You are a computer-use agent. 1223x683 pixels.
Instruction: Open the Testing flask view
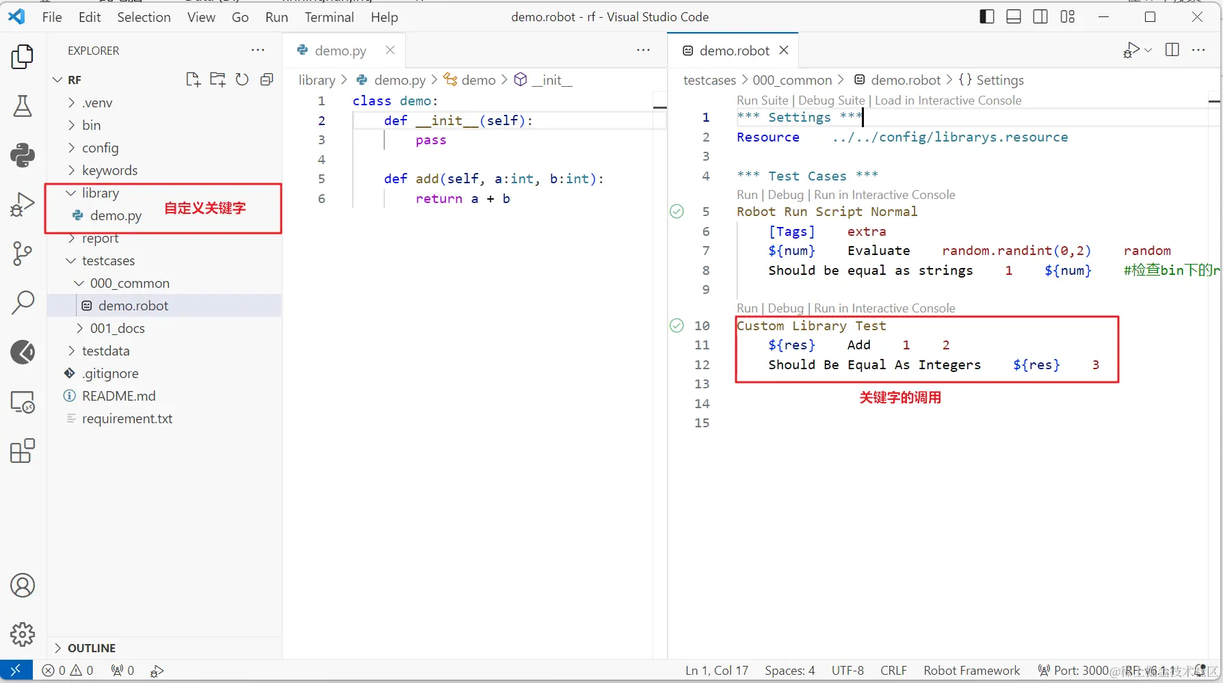(23, 106)
